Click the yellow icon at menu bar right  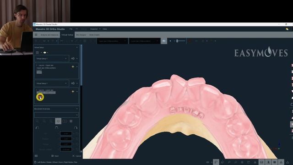click(287, 29)
